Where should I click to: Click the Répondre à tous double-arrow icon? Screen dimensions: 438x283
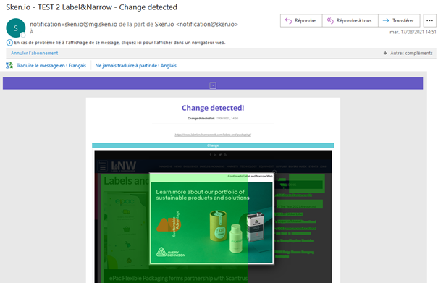(330, 21)
